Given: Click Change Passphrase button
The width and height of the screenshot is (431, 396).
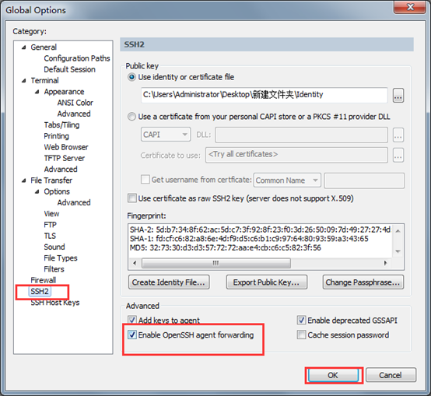Looking at the screenshot, I should pos(363,282).
